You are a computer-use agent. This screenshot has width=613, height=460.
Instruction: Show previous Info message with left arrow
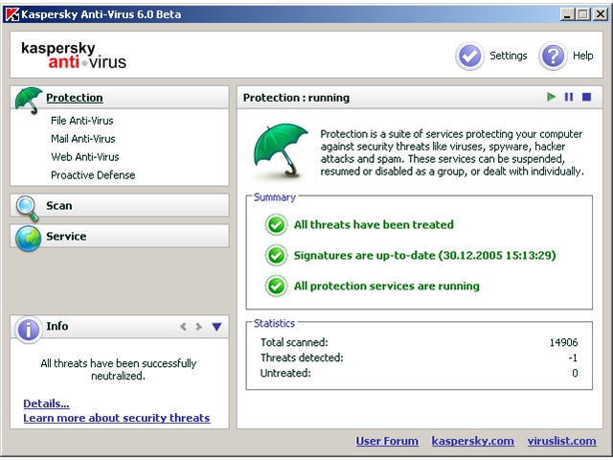(x=183, y=326)
